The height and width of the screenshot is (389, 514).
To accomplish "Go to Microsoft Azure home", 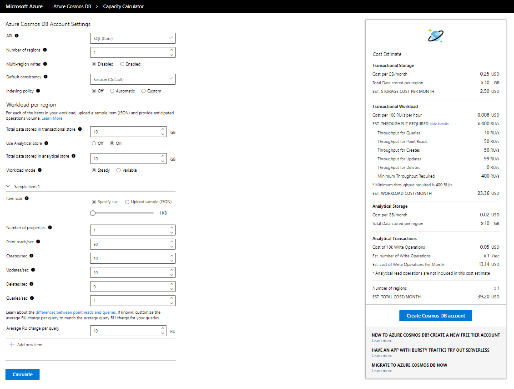I will 24,6.
